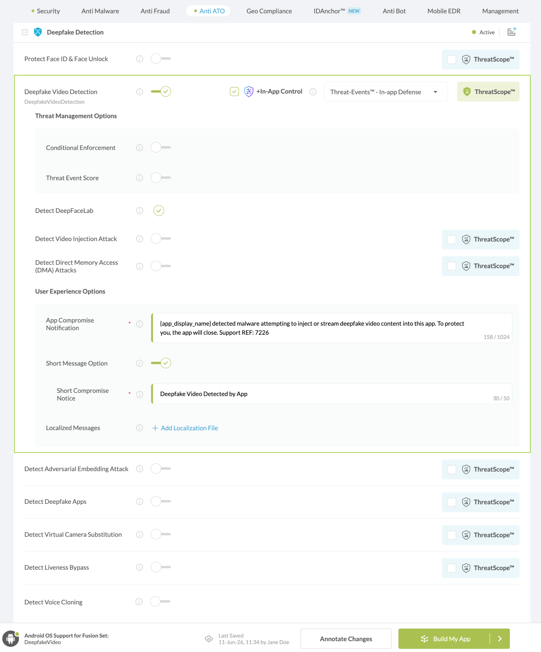The width and height of the screenshot is (541, 652).
Task: Click the plus icon of Add Localization File
Action: 155,428
